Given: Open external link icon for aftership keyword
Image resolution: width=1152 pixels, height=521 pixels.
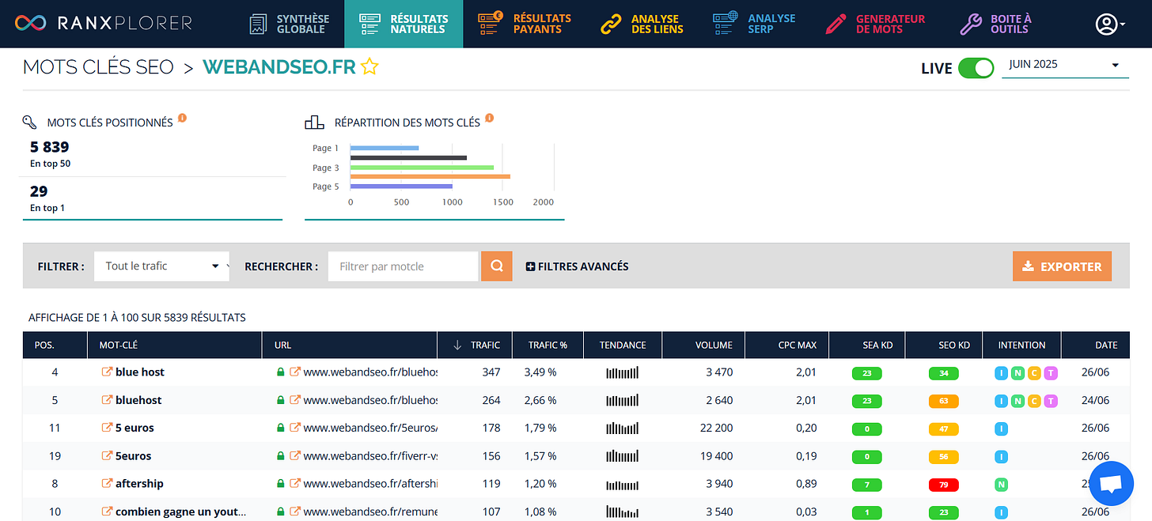Looking at the screenshot, I should coord(107,484).
